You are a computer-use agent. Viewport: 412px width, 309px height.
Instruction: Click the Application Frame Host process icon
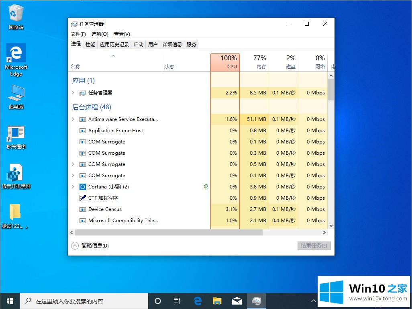point(82,131)
